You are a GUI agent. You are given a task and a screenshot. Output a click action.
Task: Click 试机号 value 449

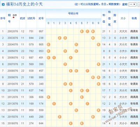click(x=31, y=117)
